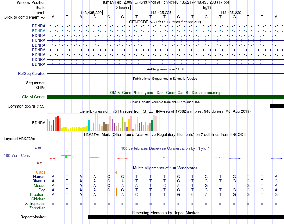Click the 5 bases scale bar
Screen dimensions: 284x224
coord(165,7)
